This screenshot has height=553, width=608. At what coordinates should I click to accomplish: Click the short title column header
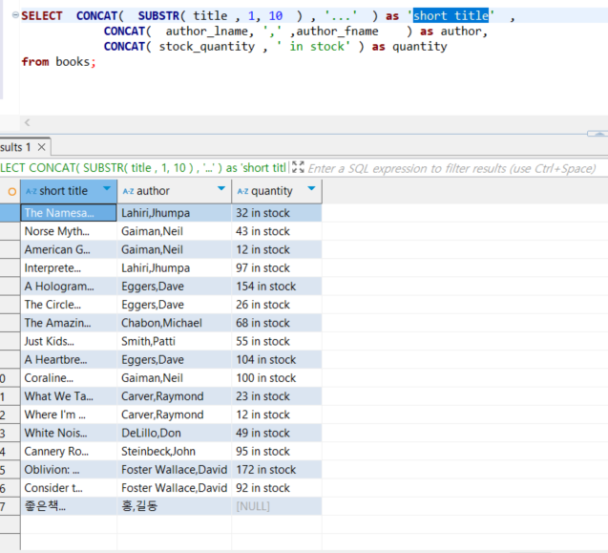pyautogui.click(x=69, y=191)
